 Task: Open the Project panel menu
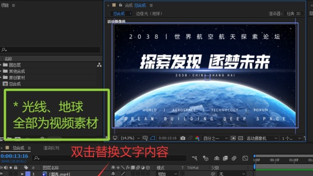coord(13,5)
